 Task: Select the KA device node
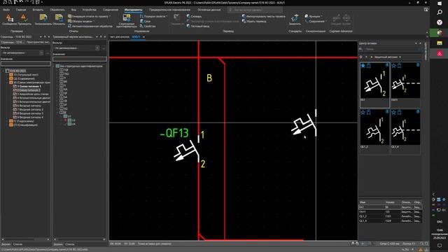[x=64, y=90]
